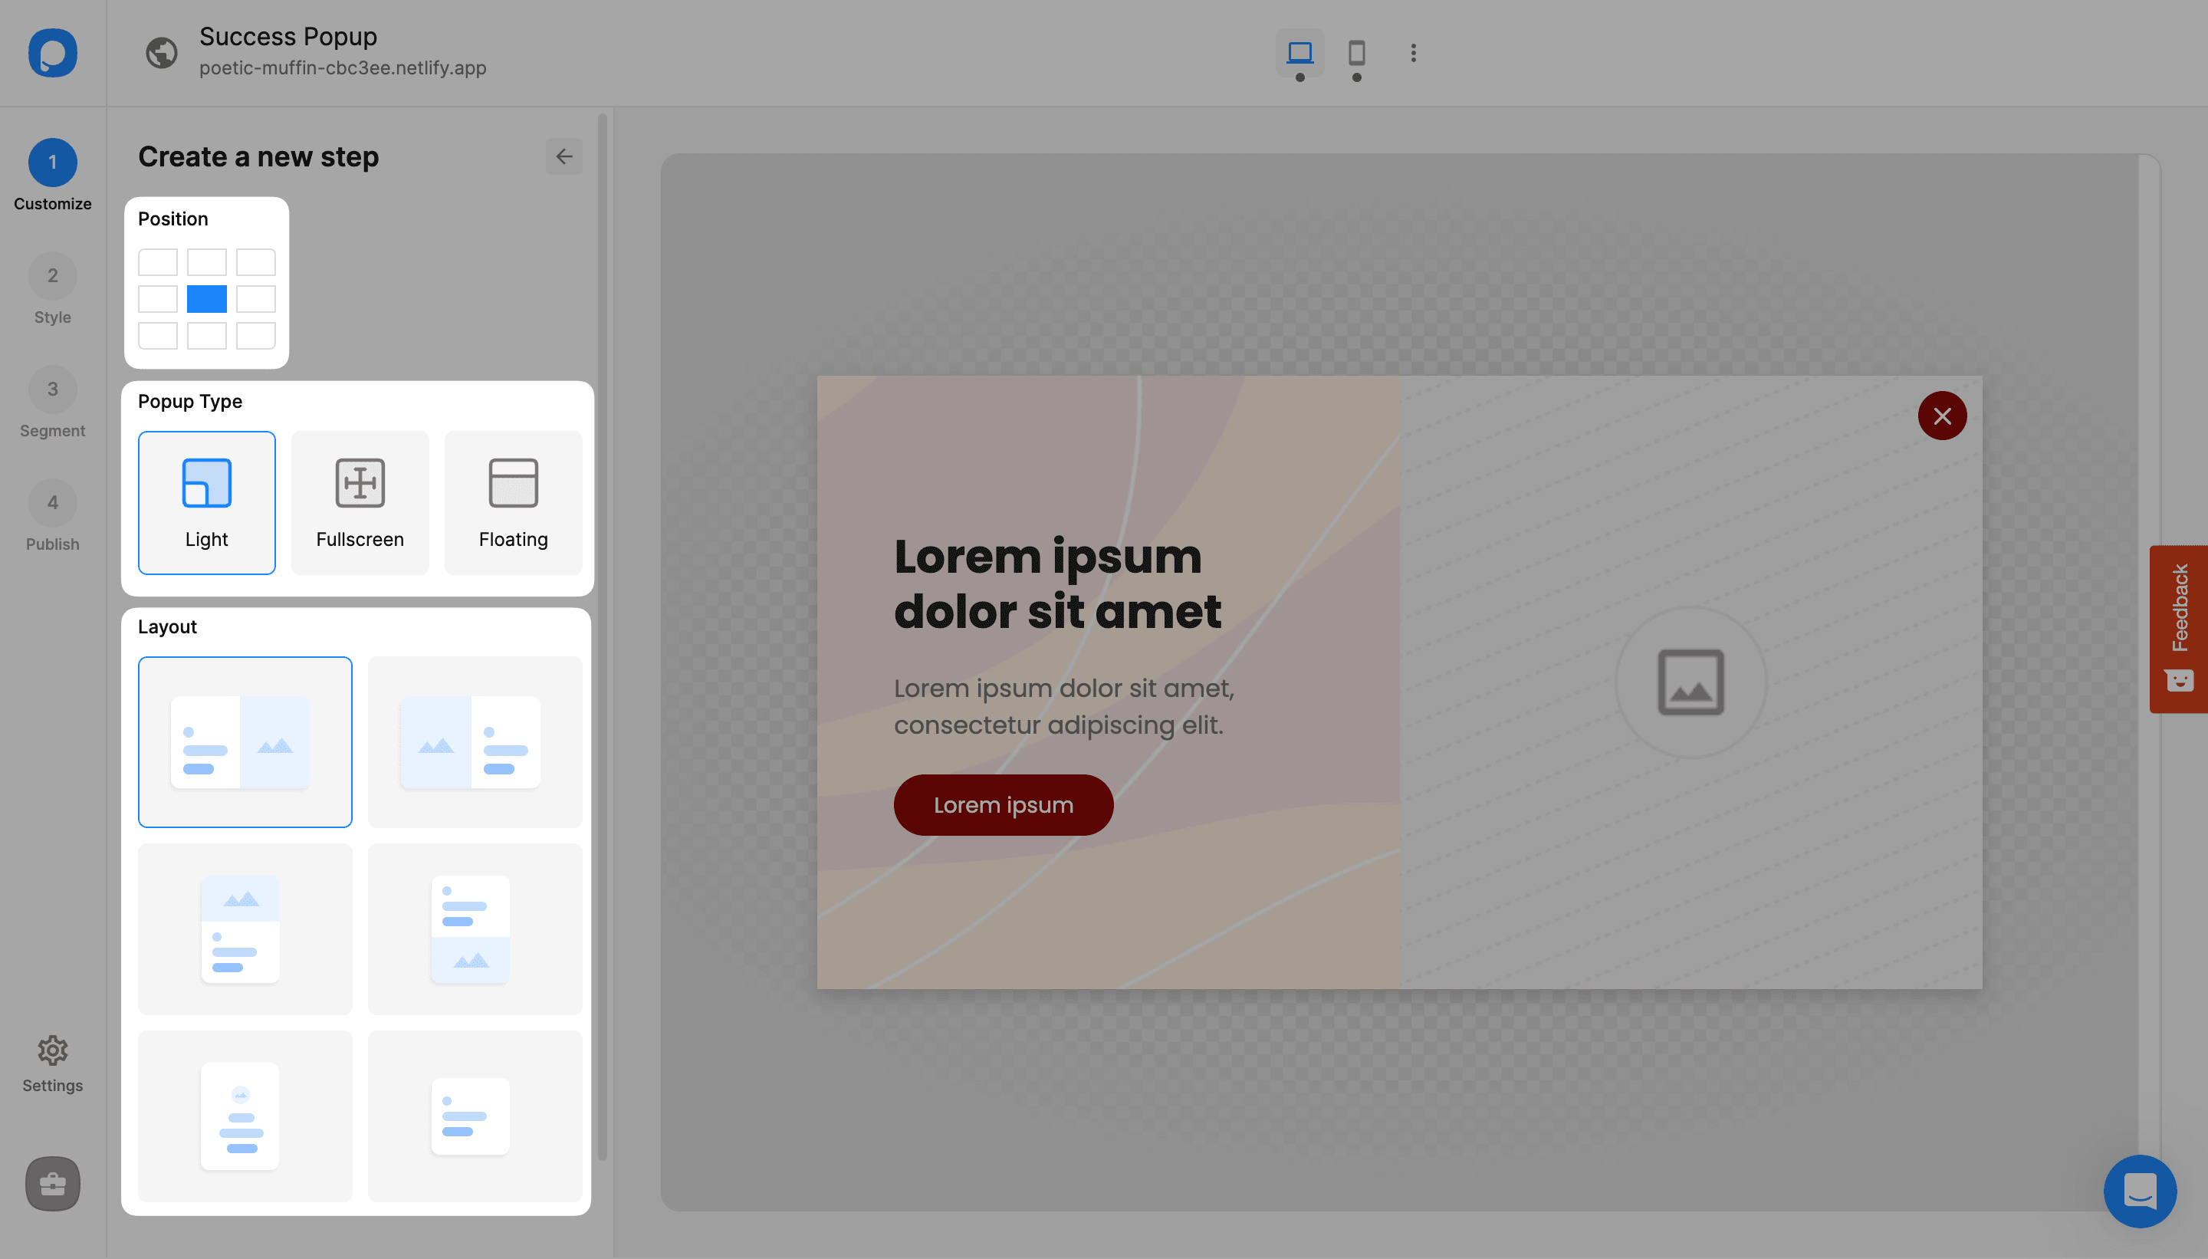
Task: Select center position in position grid
Action: 206,299
